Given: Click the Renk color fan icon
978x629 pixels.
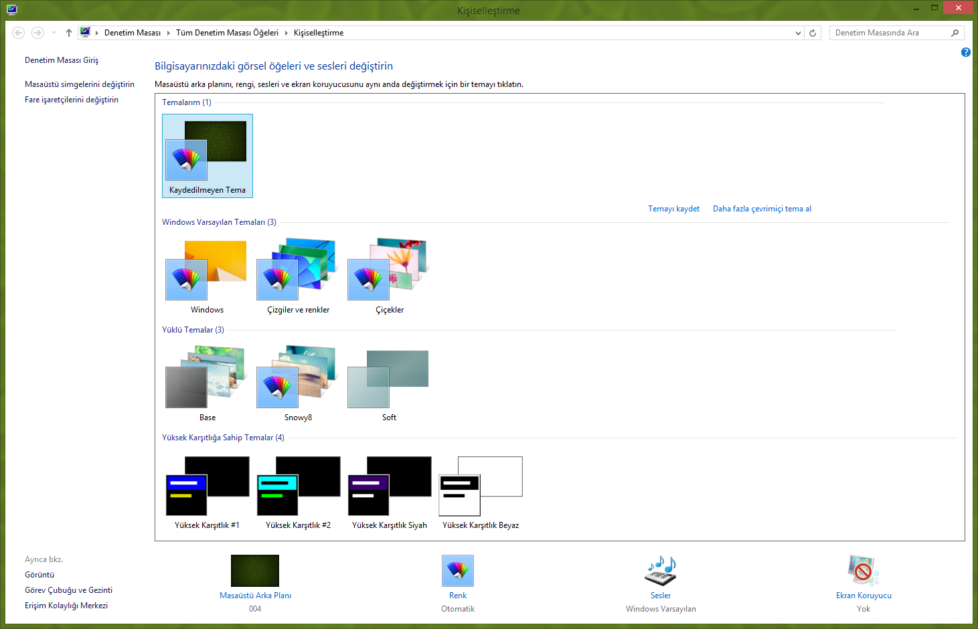Looking at the screenshot, I should tap(458, 571).
